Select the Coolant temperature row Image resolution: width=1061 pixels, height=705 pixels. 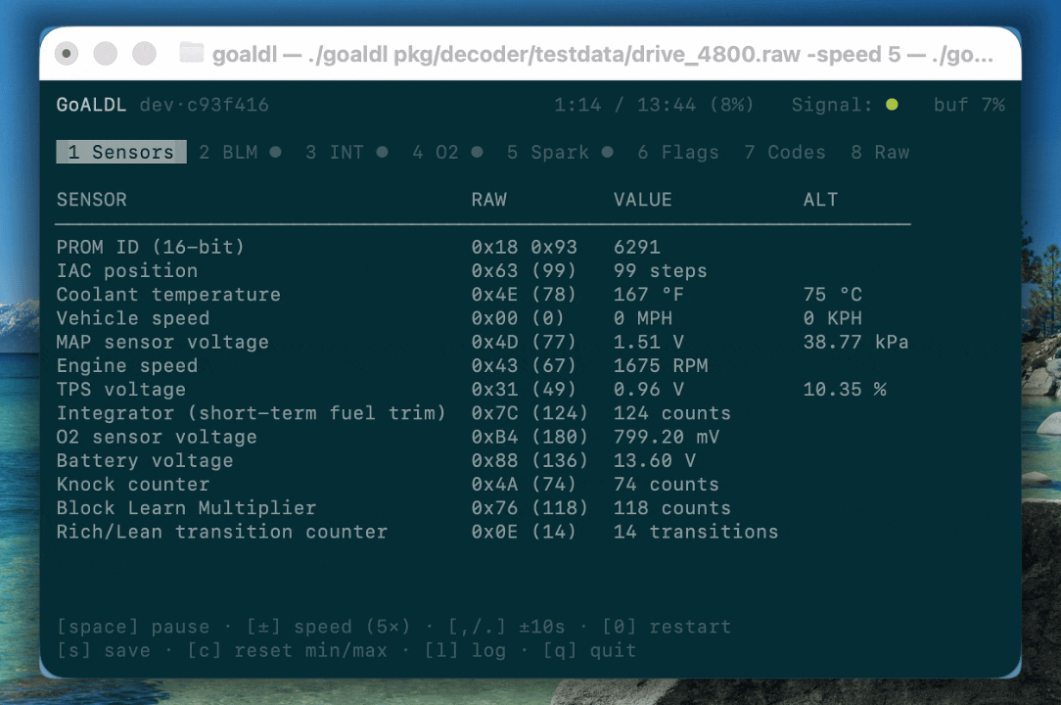coord(484,294)
